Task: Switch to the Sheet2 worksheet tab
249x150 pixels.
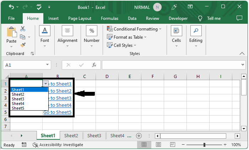Action: [71, 135]
